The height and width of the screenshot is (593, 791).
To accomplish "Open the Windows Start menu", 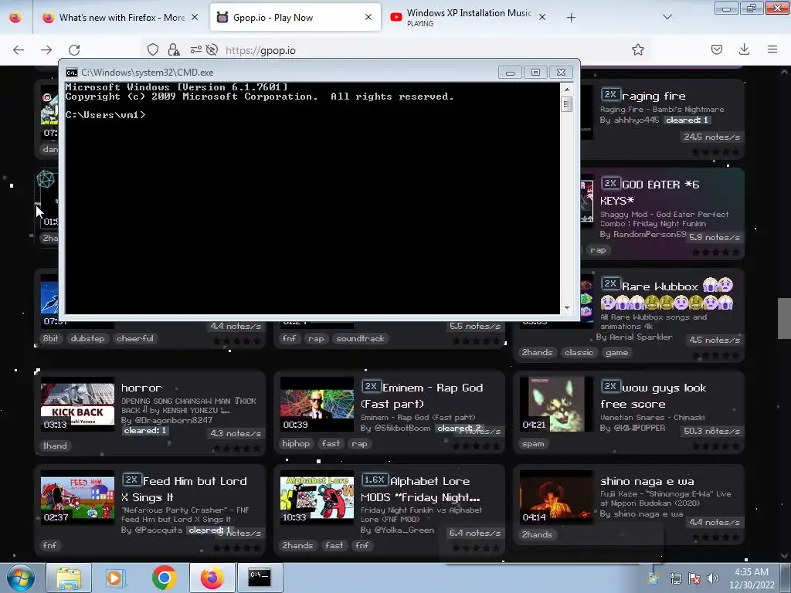I will click(20, 578).
